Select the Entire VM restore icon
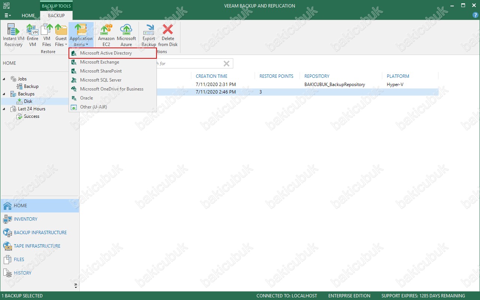480x300 pixels. 33,35
